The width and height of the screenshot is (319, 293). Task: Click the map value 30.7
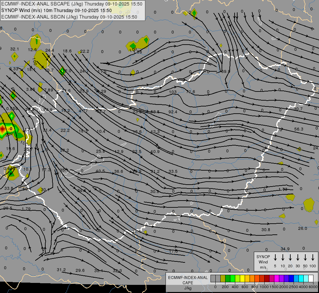[298, 109]
